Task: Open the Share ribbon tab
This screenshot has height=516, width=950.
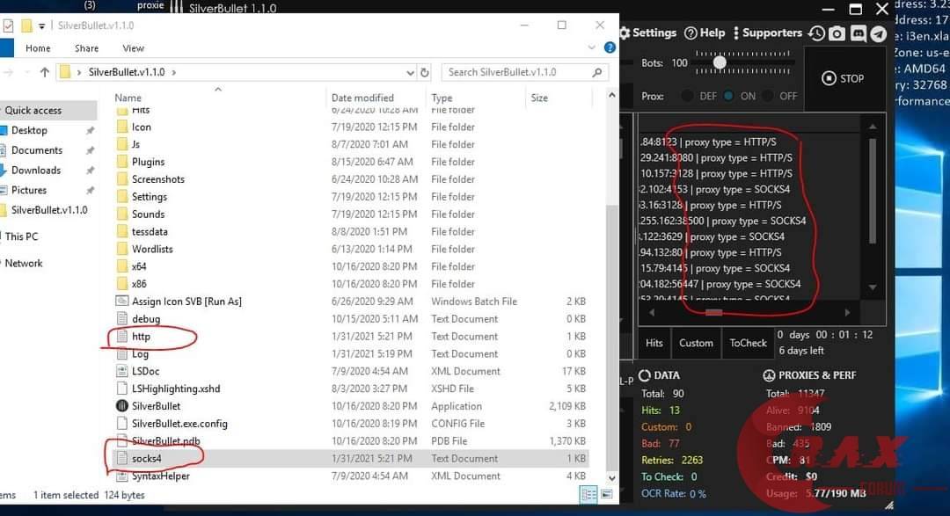Action: tap(86, 47)
